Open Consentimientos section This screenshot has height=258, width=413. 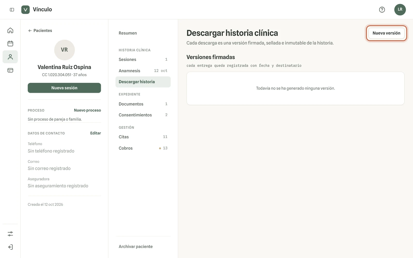pyautogui.click(x=143, y=115)
